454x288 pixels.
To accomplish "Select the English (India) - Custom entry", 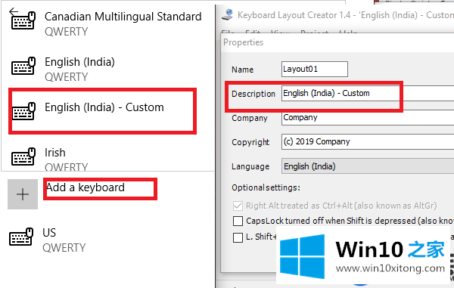I will click(102, 111).
